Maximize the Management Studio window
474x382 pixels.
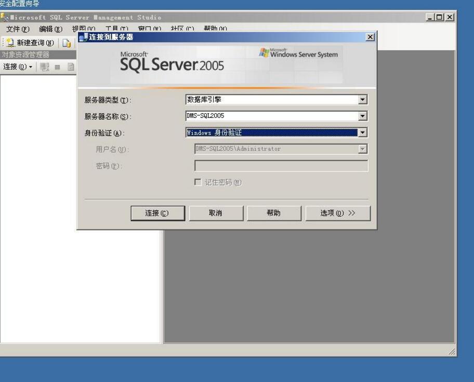[x=439, y=17]
